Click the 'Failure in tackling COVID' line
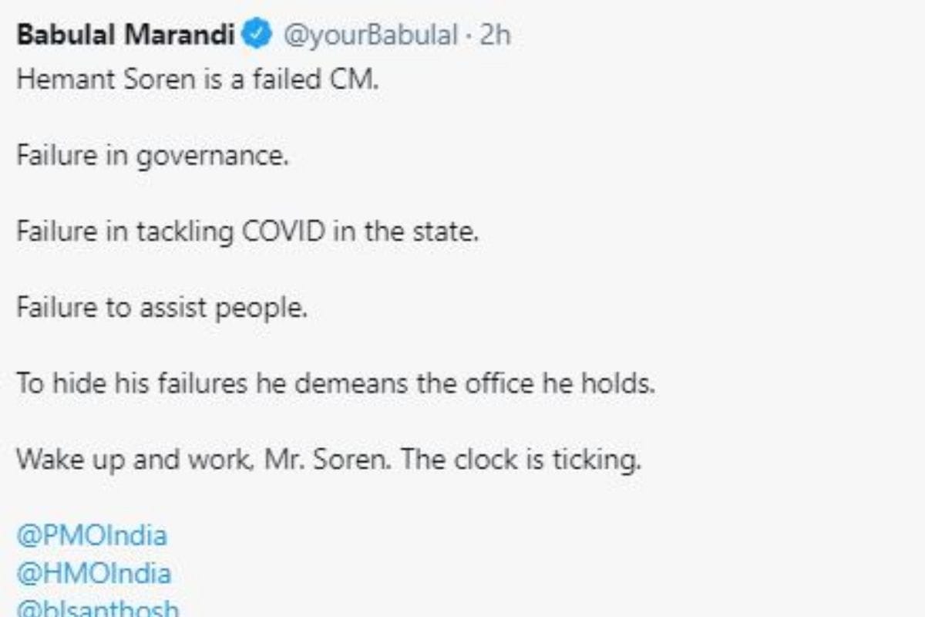925x617 pixels. click(x=247, y=232)
